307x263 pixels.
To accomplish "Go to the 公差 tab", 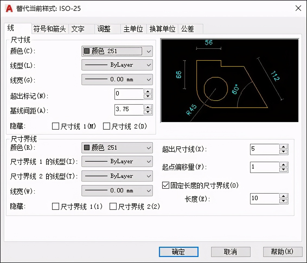I will pyautogui.click(x=190, y=29).
